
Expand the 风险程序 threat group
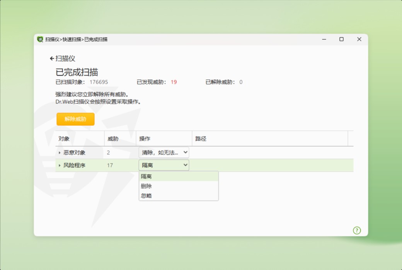[59, 165]
